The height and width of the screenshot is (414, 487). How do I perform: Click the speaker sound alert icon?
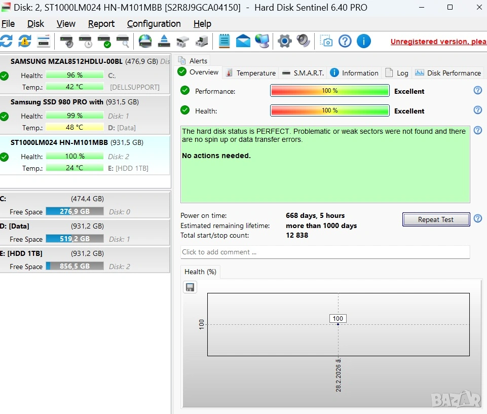point(304,41)
